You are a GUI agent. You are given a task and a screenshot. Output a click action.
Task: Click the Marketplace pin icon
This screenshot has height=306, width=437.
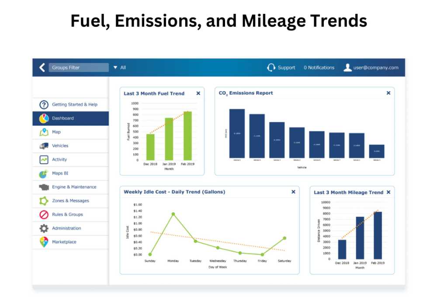[44, 242]
